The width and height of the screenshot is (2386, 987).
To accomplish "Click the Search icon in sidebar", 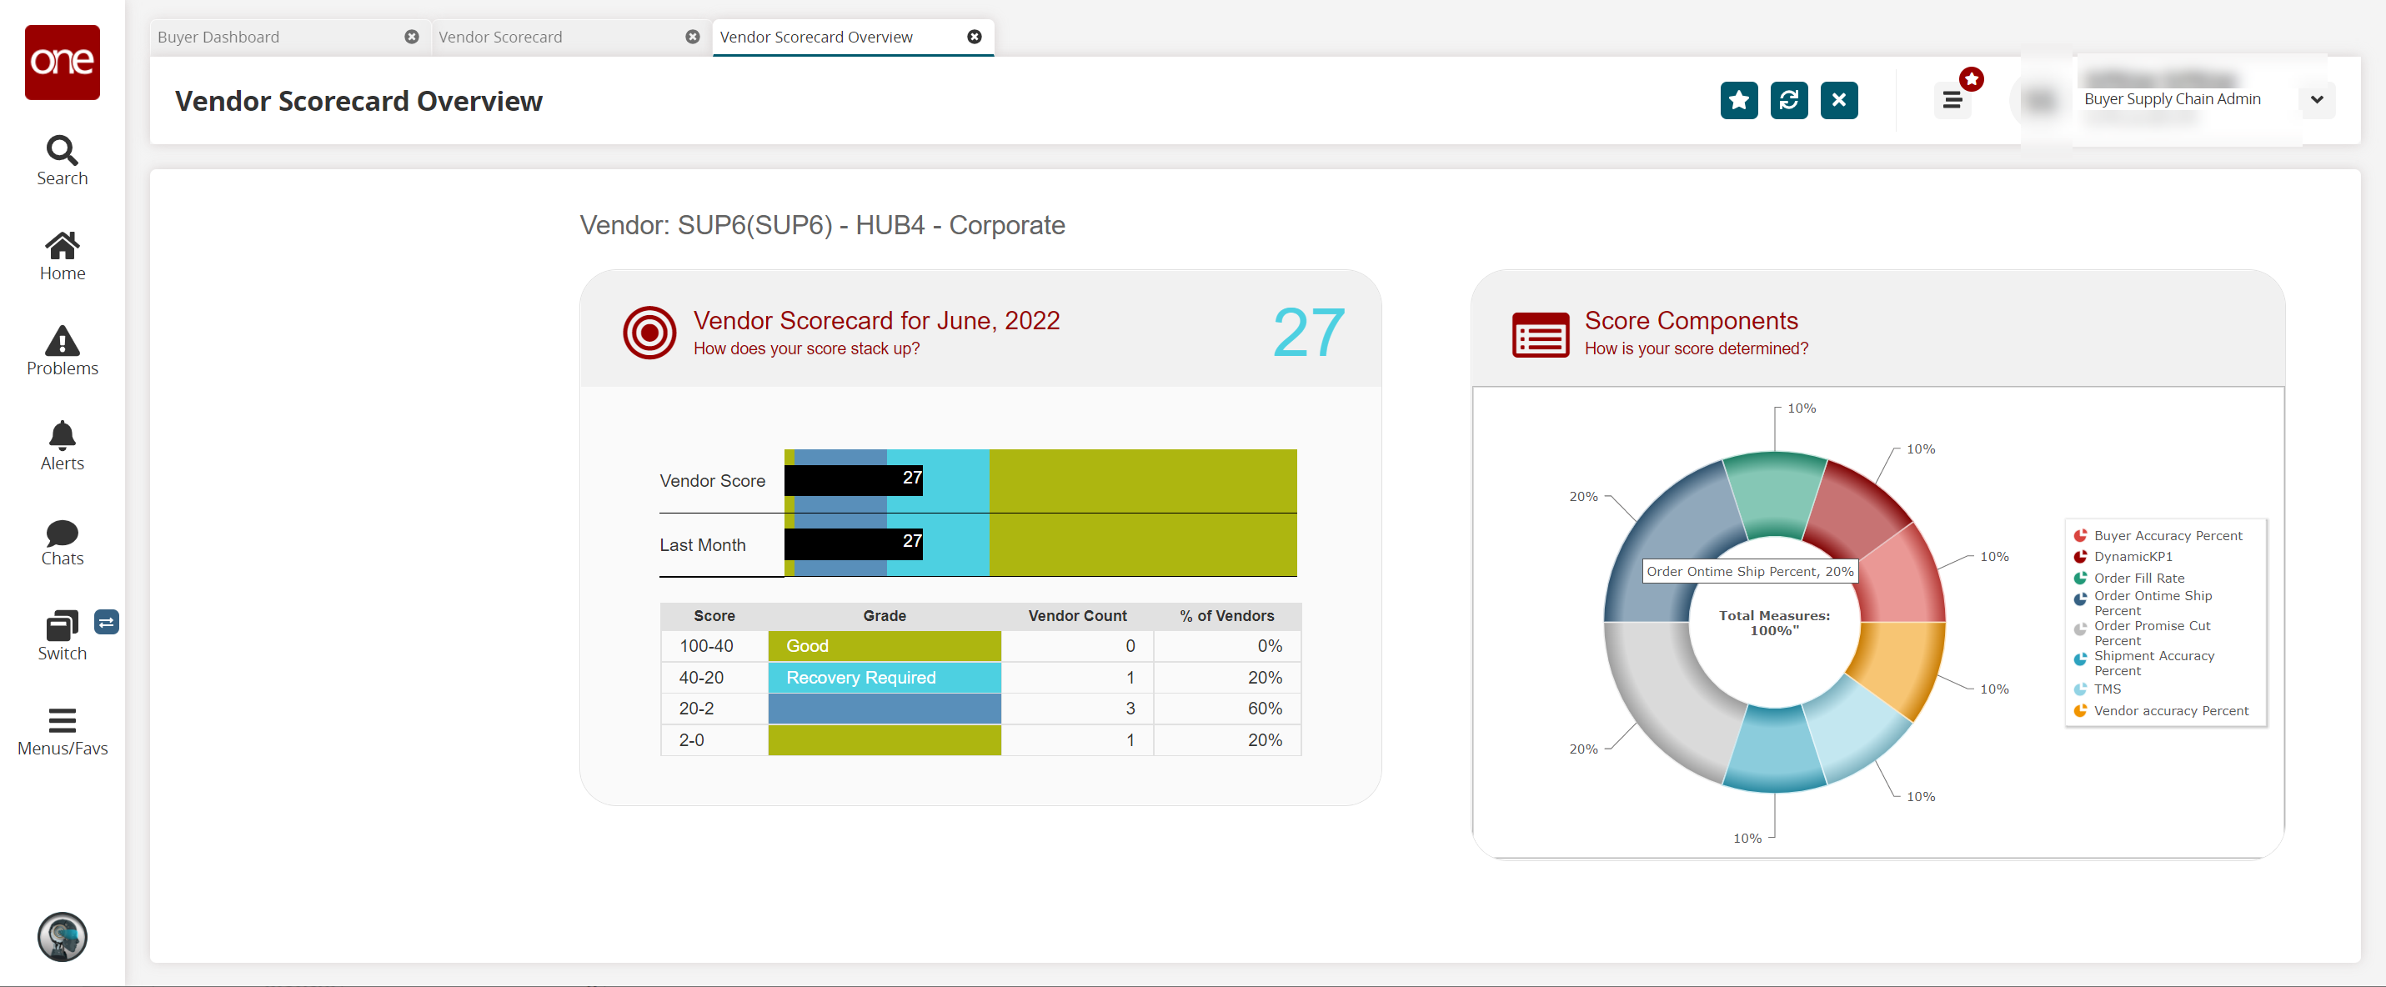I will point(62,151).
